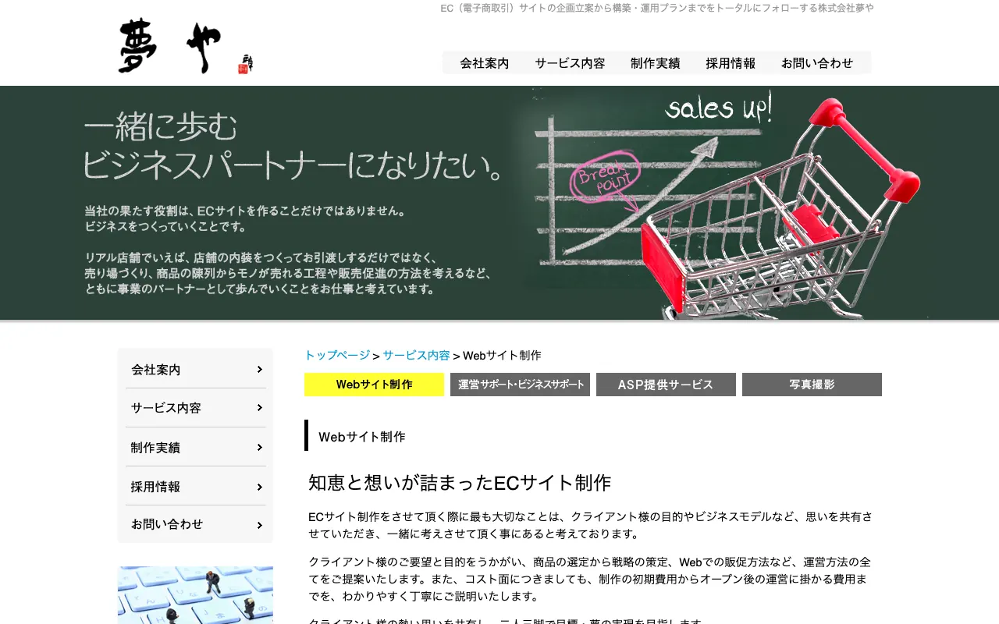Screen dimensions: 999x624
Task: Click the chevron arrow beside sidebar サービス内容
Action: 259,408
